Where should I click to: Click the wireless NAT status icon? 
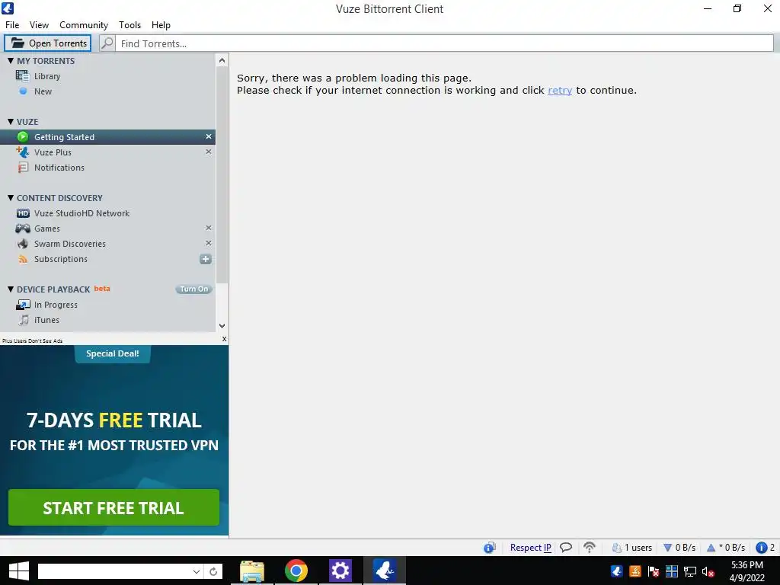point(590,548)
